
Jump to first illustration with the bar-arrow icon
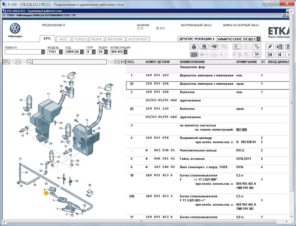(270, 55)
